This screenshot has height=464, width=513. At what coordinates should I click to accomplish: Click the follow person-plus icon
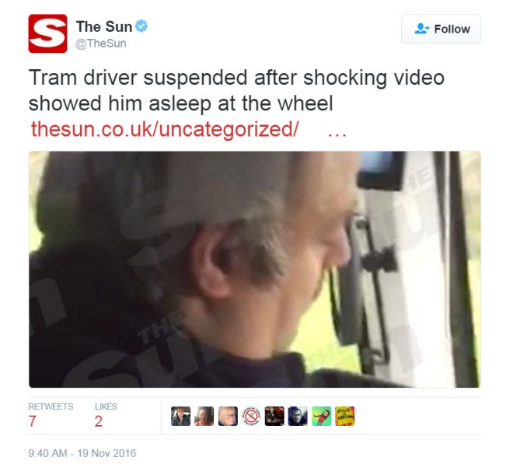[x=422, y=29]
